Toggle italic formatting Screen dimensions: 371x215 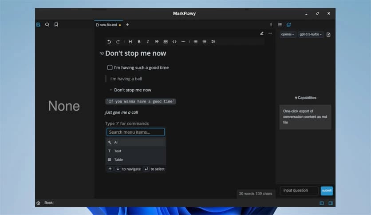tap(148, 42)
